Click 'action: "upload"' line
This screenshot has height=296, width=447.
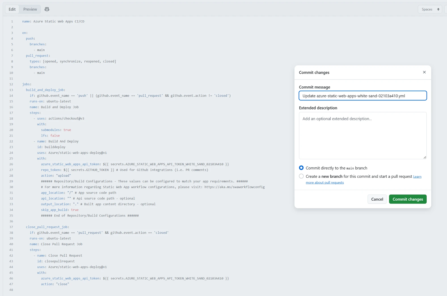tap(56, 175)
